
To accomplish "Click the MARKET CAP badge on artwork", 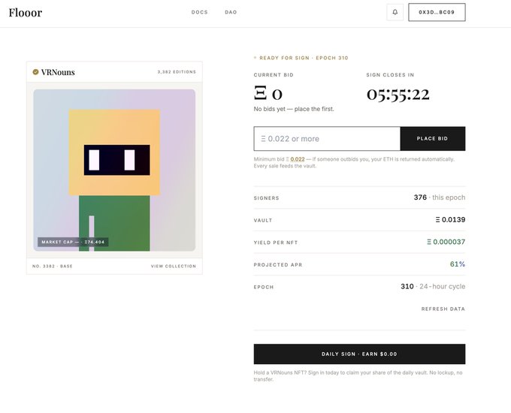I will [x=73, y=242].
